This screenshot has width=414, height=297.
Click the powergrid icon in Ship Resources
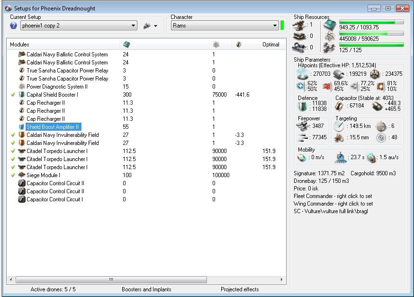pyautogui.click(x=330, y=36)
